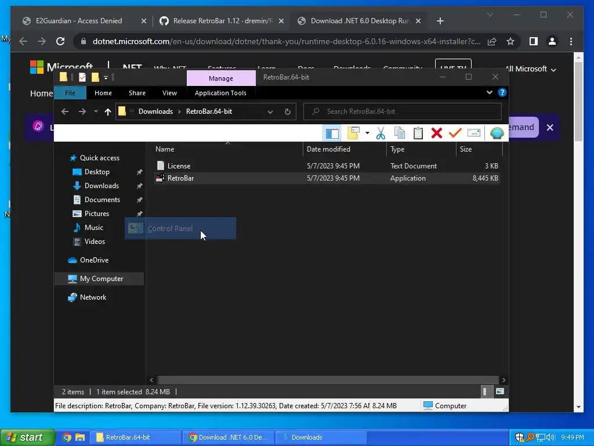This screenshot has width=594, height=446.
Task: Open Downloads in the navigation pane
Action: 101,186
